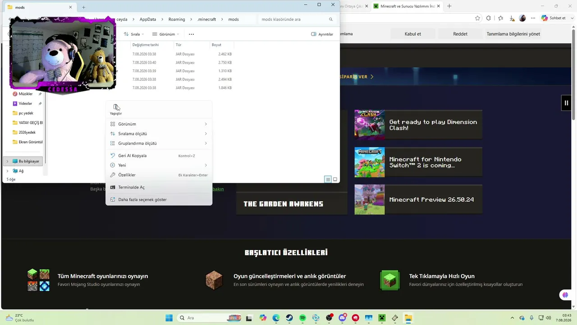Open the Windows Start menu
Viewport: 577px width, 325px height.
(x=169, y=318)
